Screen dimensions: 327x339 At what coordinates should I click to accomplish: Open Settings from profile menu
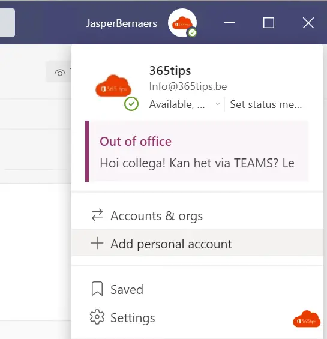click(197, 317)
